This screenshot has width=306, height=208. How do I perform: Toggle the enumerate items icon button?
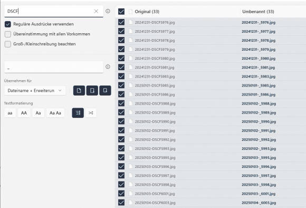tap(78, 113)
